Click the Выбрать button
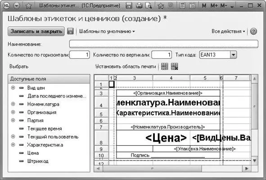The image size is (266, 180). [x=19, y=66]
